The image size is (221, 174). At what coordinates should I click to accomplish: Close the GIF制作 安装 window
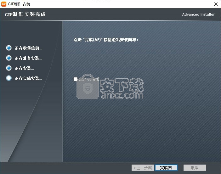pos(216,4)
